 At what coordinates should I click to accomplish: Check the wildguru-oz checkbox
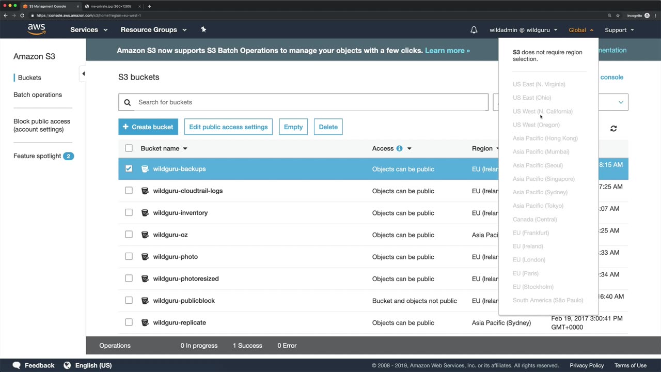(129, 235)
